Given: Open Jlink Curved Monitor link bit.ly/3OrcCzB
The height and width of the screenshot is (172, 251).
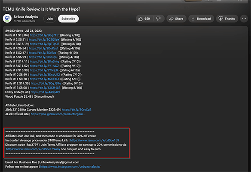Looking at the screenshot, I should click(x=77, y=110).
